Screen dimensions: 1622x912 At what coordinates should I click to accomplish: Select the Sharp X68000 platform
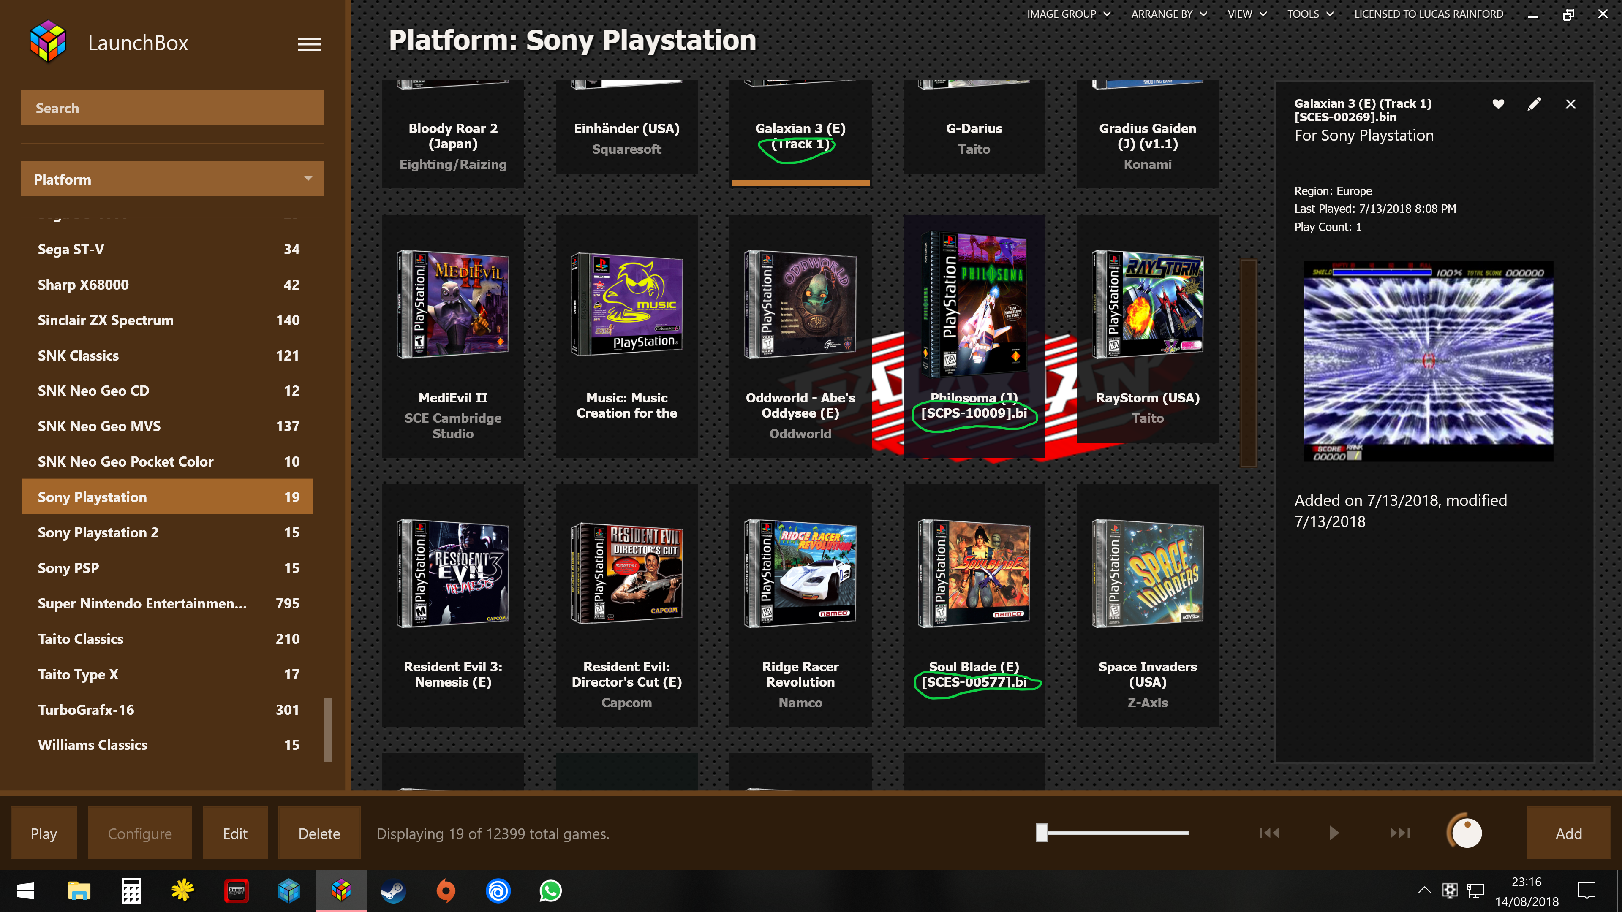[168, 285]
